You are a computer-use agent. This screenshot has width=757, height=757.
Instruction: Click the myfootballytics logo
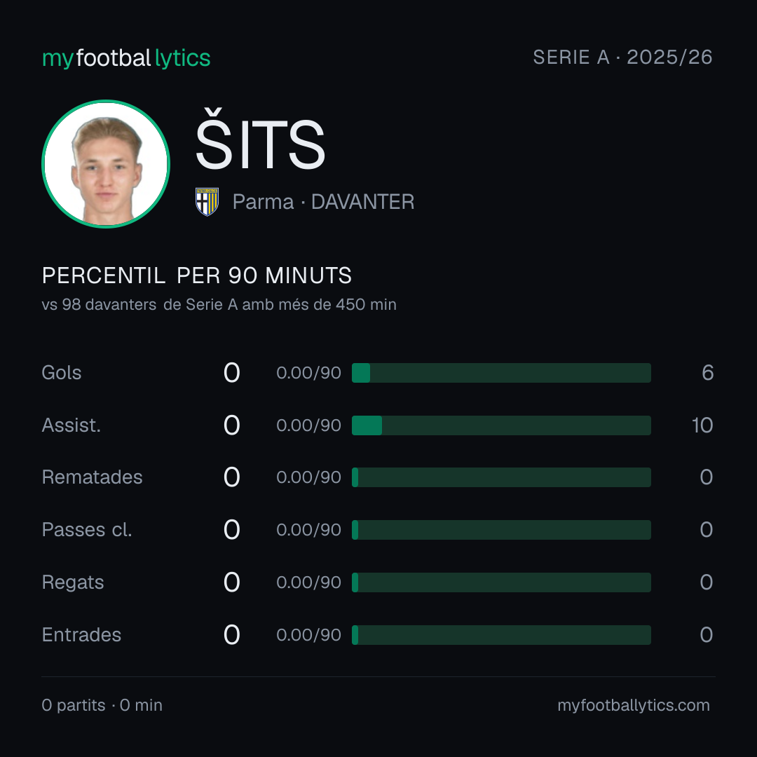click(x=126, y=58)
